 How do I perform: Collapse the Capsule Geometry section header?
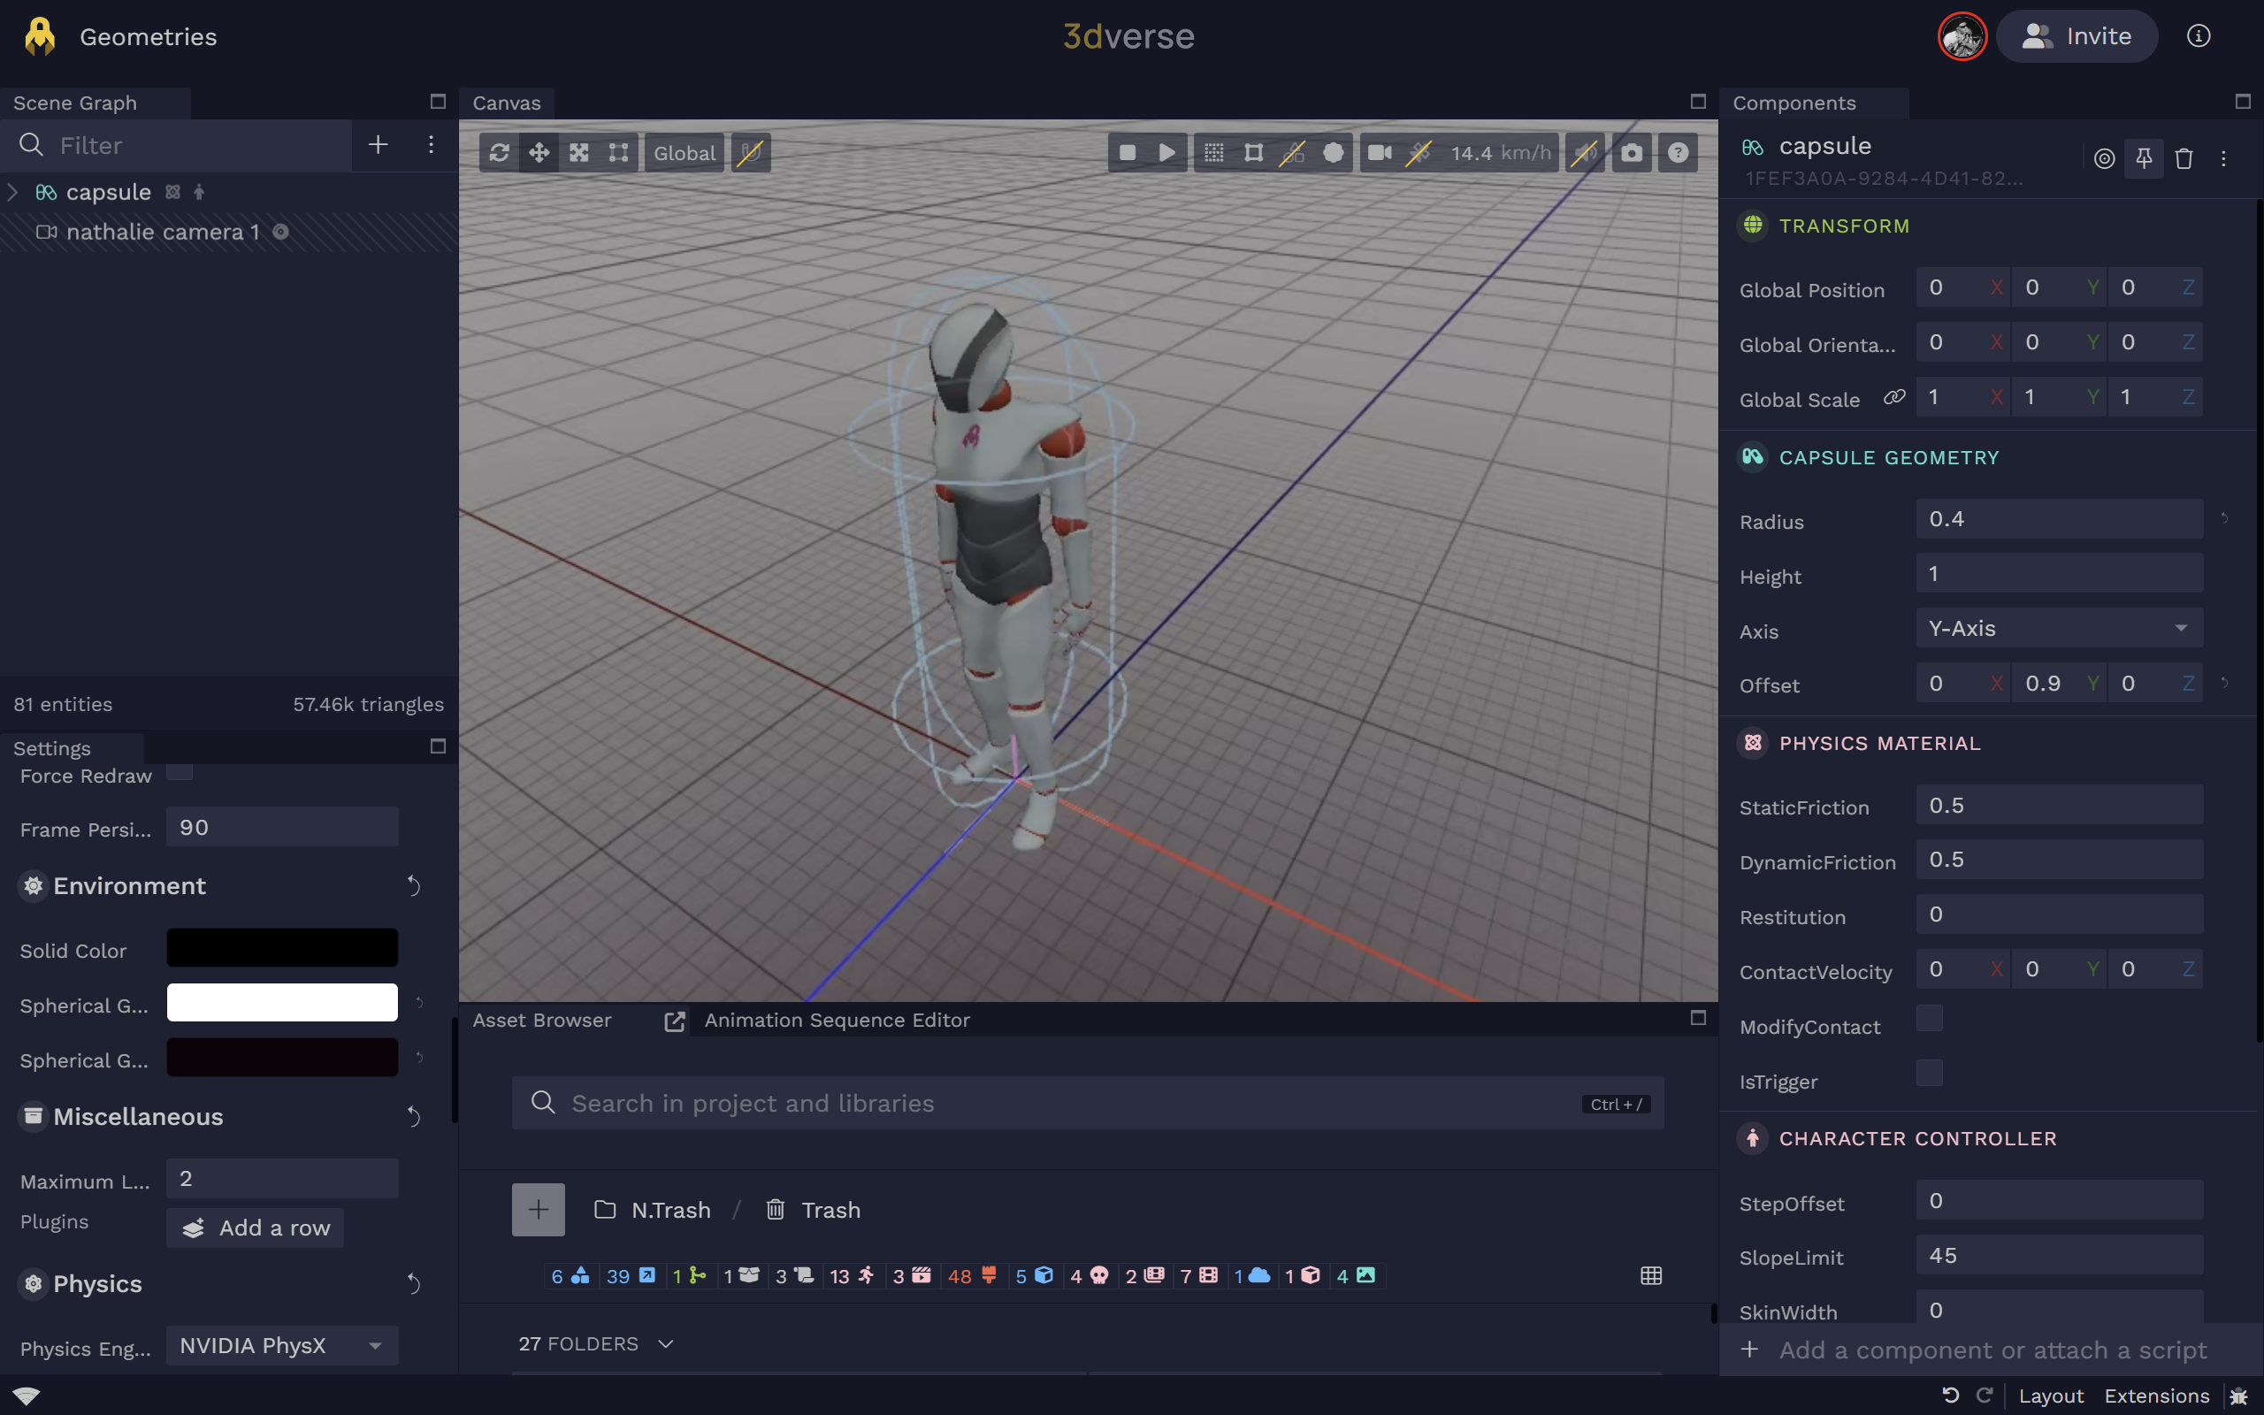tap(1888, 457)
